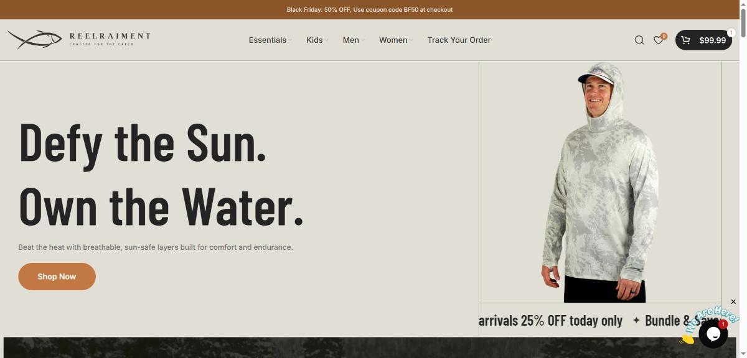Click the Black Friday coupon announcement bar
This screenshot has width=747, height=358.
374,9
